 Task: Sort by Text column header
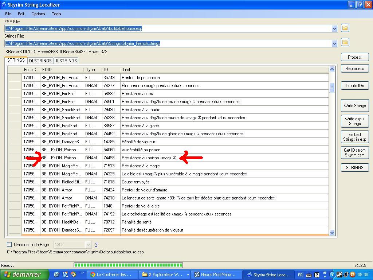pos(224,70)
